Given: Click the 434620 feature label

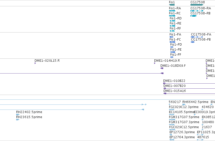Looking at the screenshot, I should [x=208, y=107].
